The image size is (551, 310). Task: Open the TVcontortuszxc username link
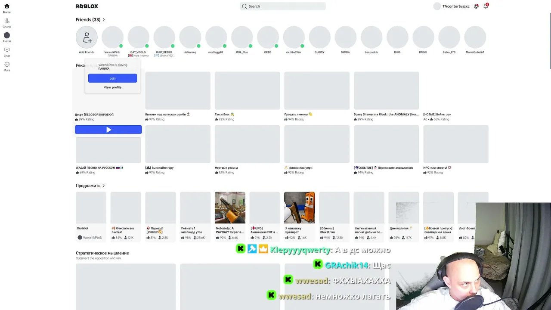click(456, 6)
